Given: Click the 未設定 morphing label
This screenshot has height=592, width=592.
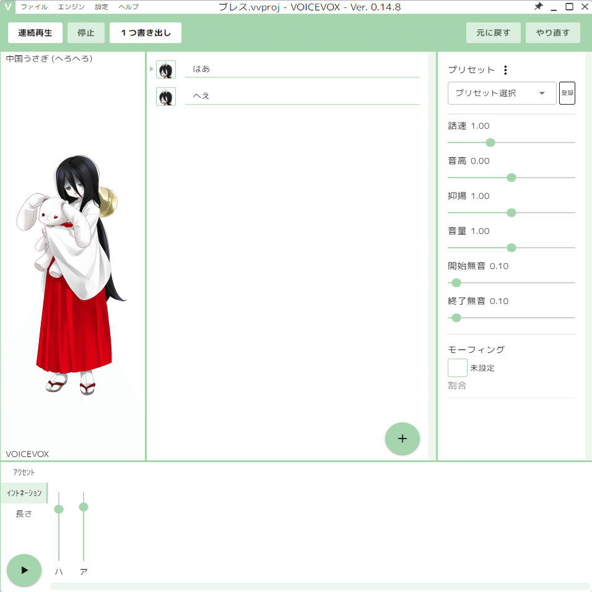Looking at the screenshot, I should pyautogui.click(x=482, y=368).
